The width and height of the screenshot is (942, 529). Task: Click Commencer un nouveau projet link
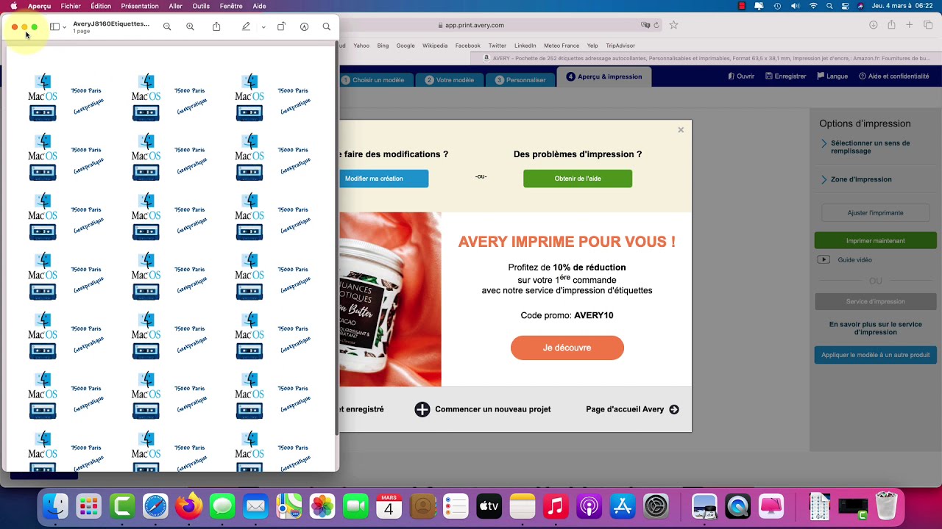point(483,409)
